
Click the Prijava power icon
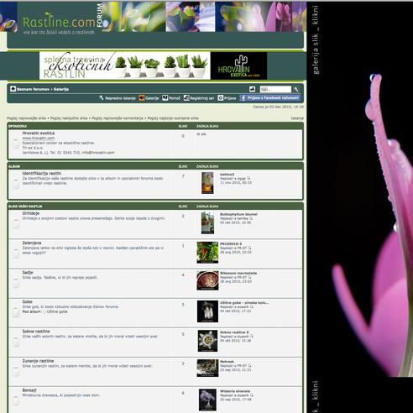coord(221,98)
